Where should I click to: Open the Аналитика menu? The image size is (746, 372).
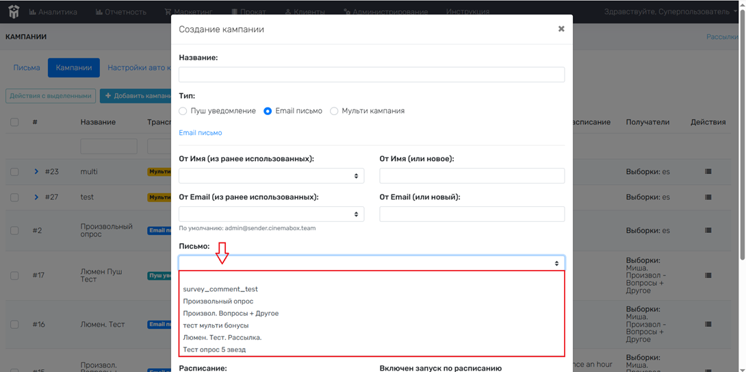pos(53,12)
